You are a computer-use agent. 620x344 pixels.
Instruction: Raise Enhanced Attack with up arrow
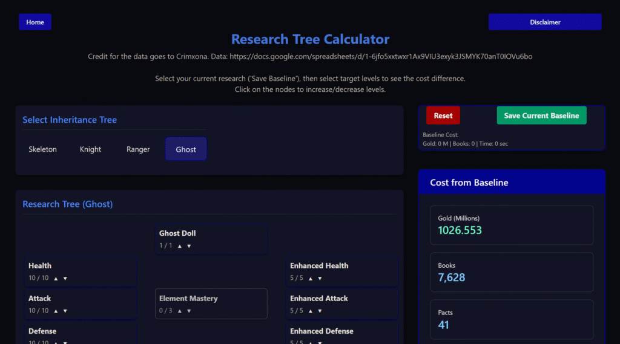click(311, 311)
